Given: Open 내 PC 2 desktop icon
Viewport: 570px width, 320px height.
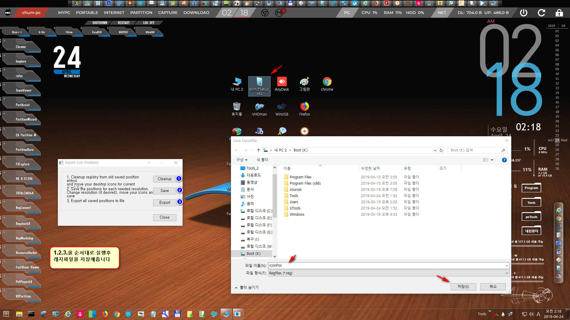Looking at the screenshot, I should (x=237, y=84).
